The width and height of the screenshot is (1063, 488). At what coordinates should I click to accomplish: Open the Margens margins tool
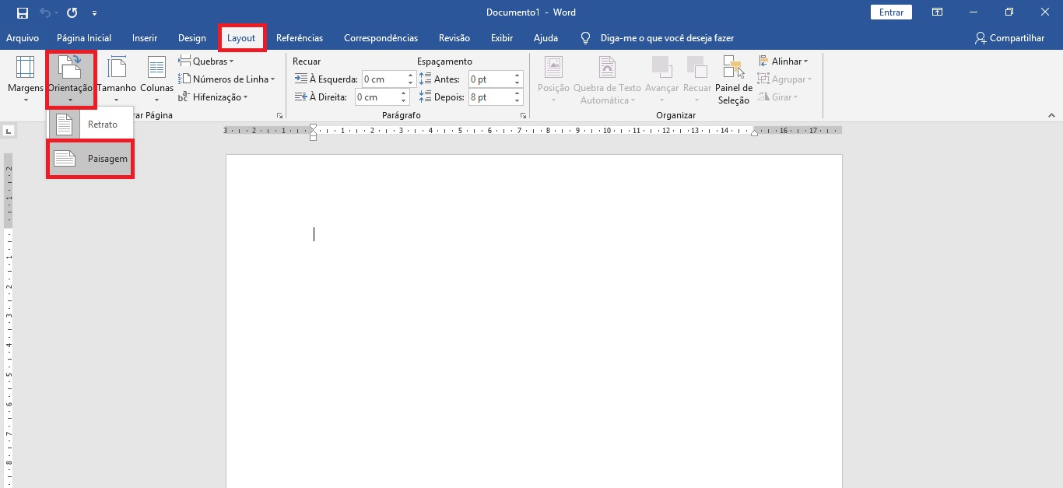[25, 79]
